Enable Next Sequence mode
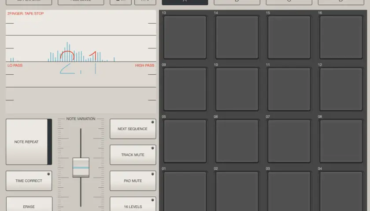Image resolution: width=370 pixels, height=211 pixels. click(x=133, y=129)
